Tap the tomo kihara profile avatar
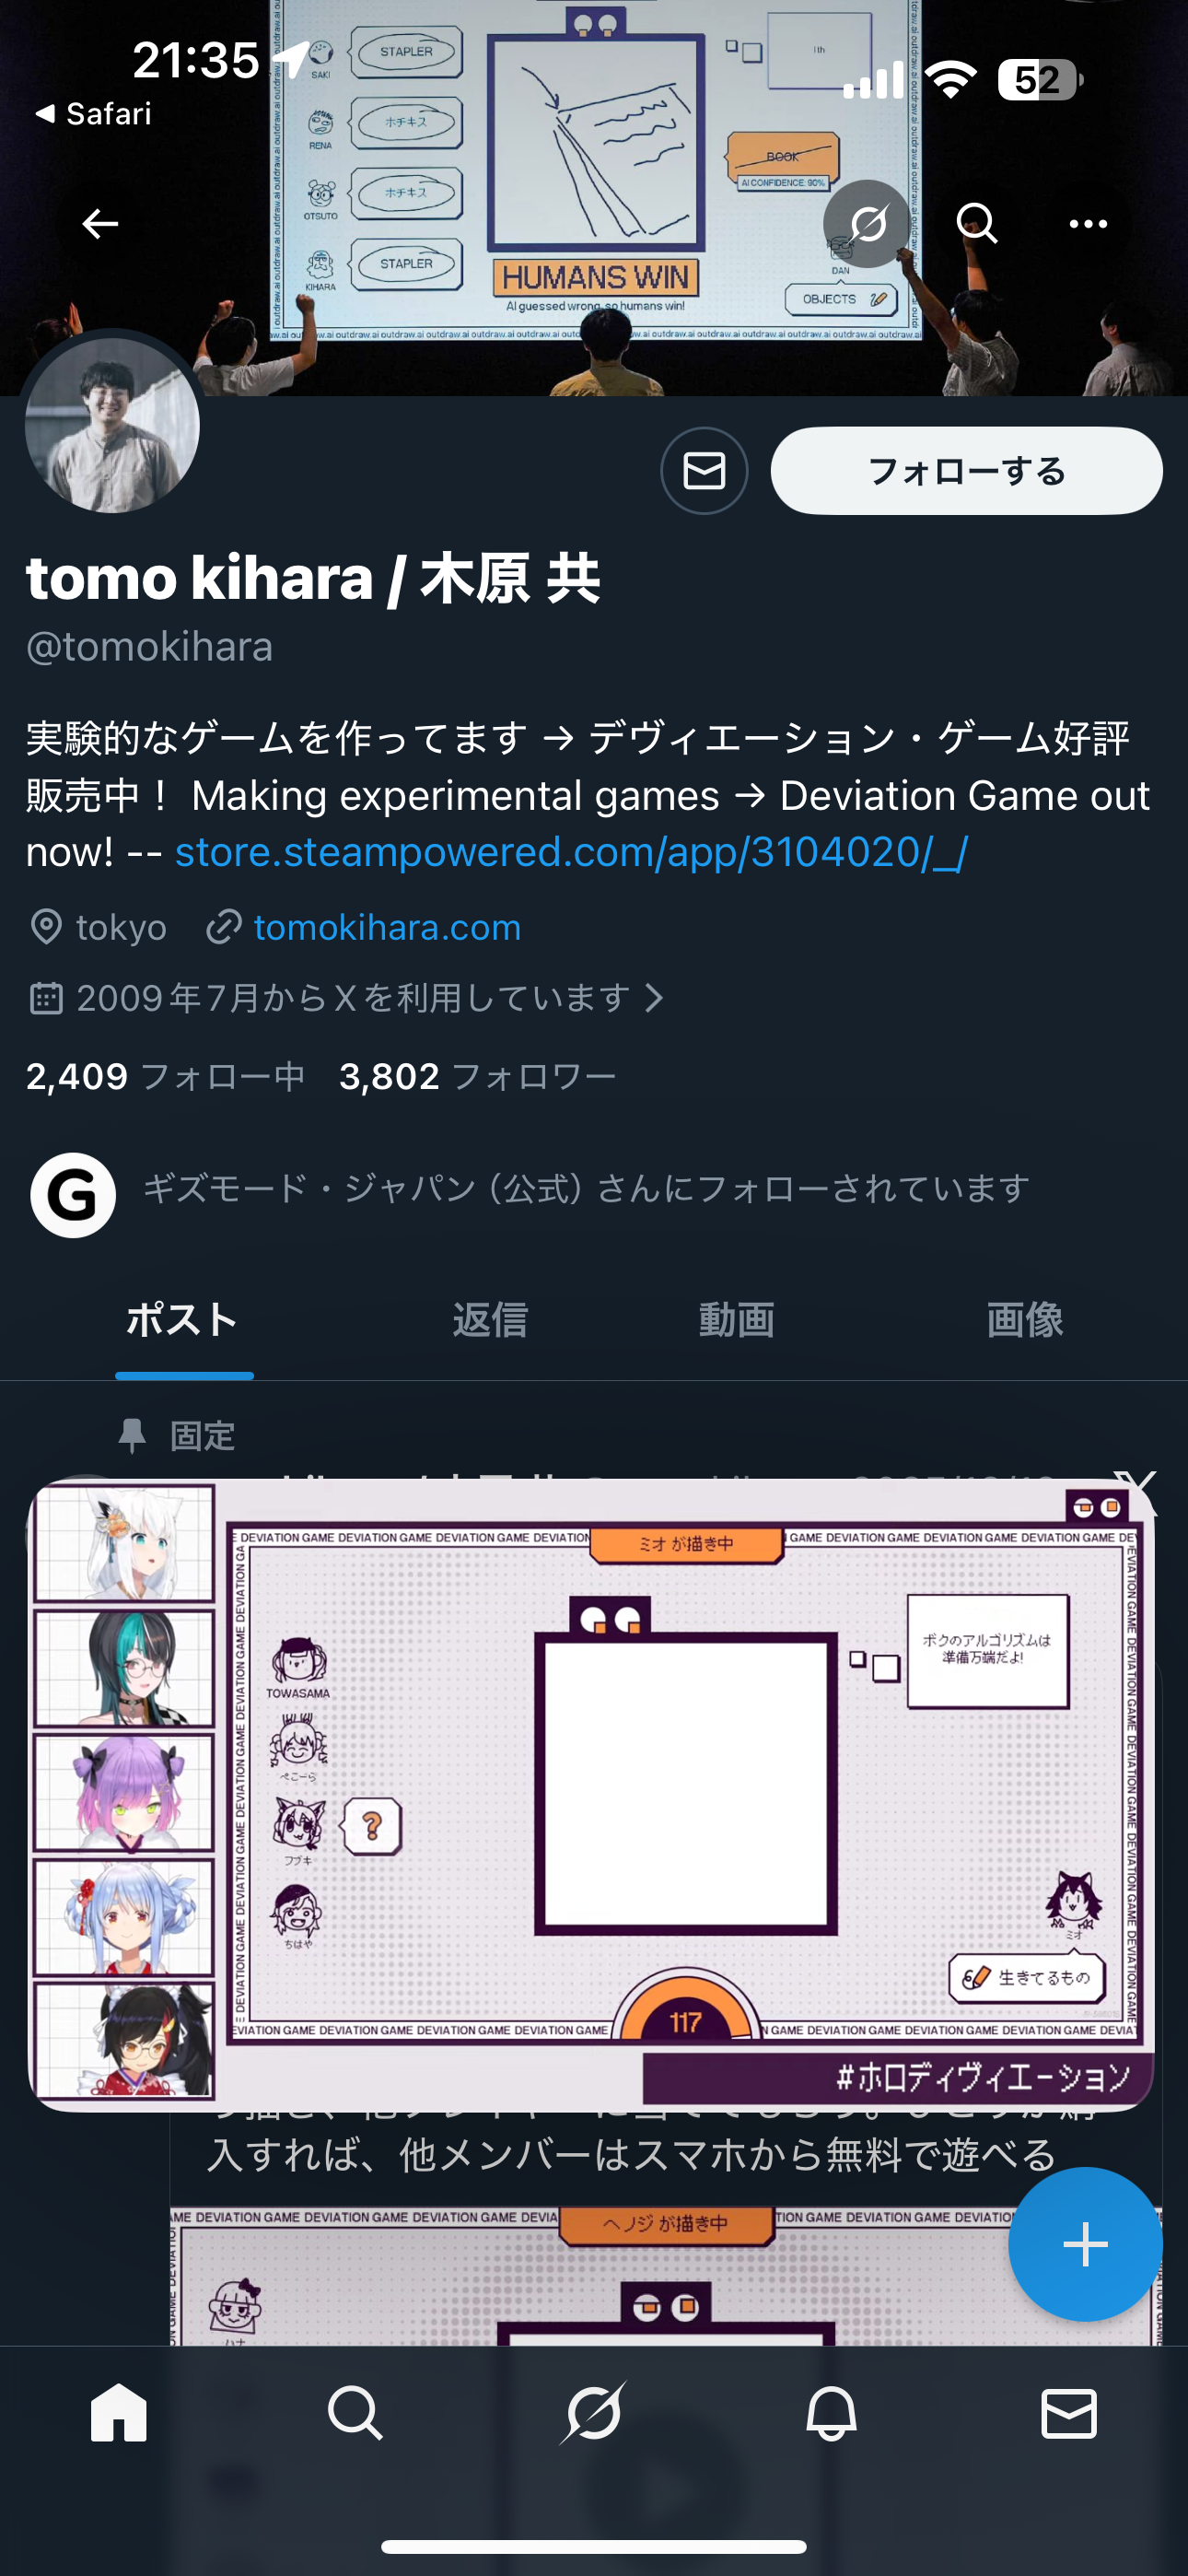The image size is (1188, 2576). (x=112, y=425)
